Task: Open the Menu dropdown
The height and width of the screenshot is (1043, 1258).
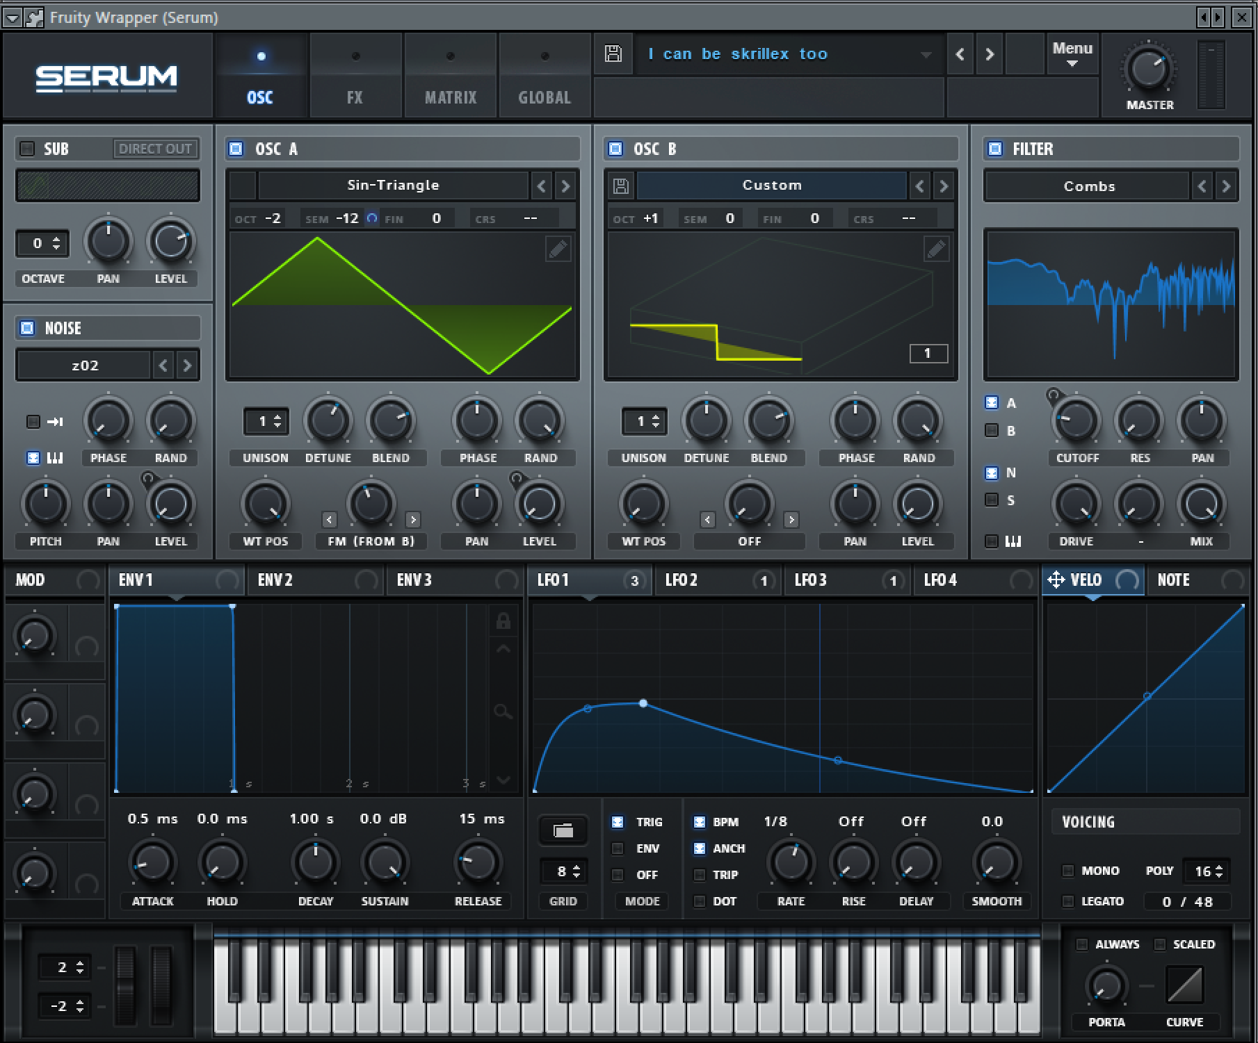Action: (1072, 54)
